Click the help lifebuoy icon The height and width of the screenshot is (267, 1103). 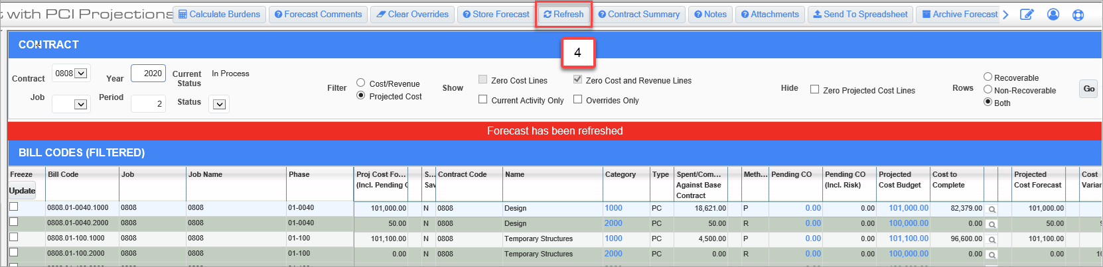coord(1078,15)
